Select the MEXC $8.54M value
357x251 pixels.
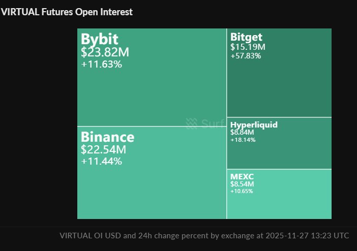pos(242,184)
